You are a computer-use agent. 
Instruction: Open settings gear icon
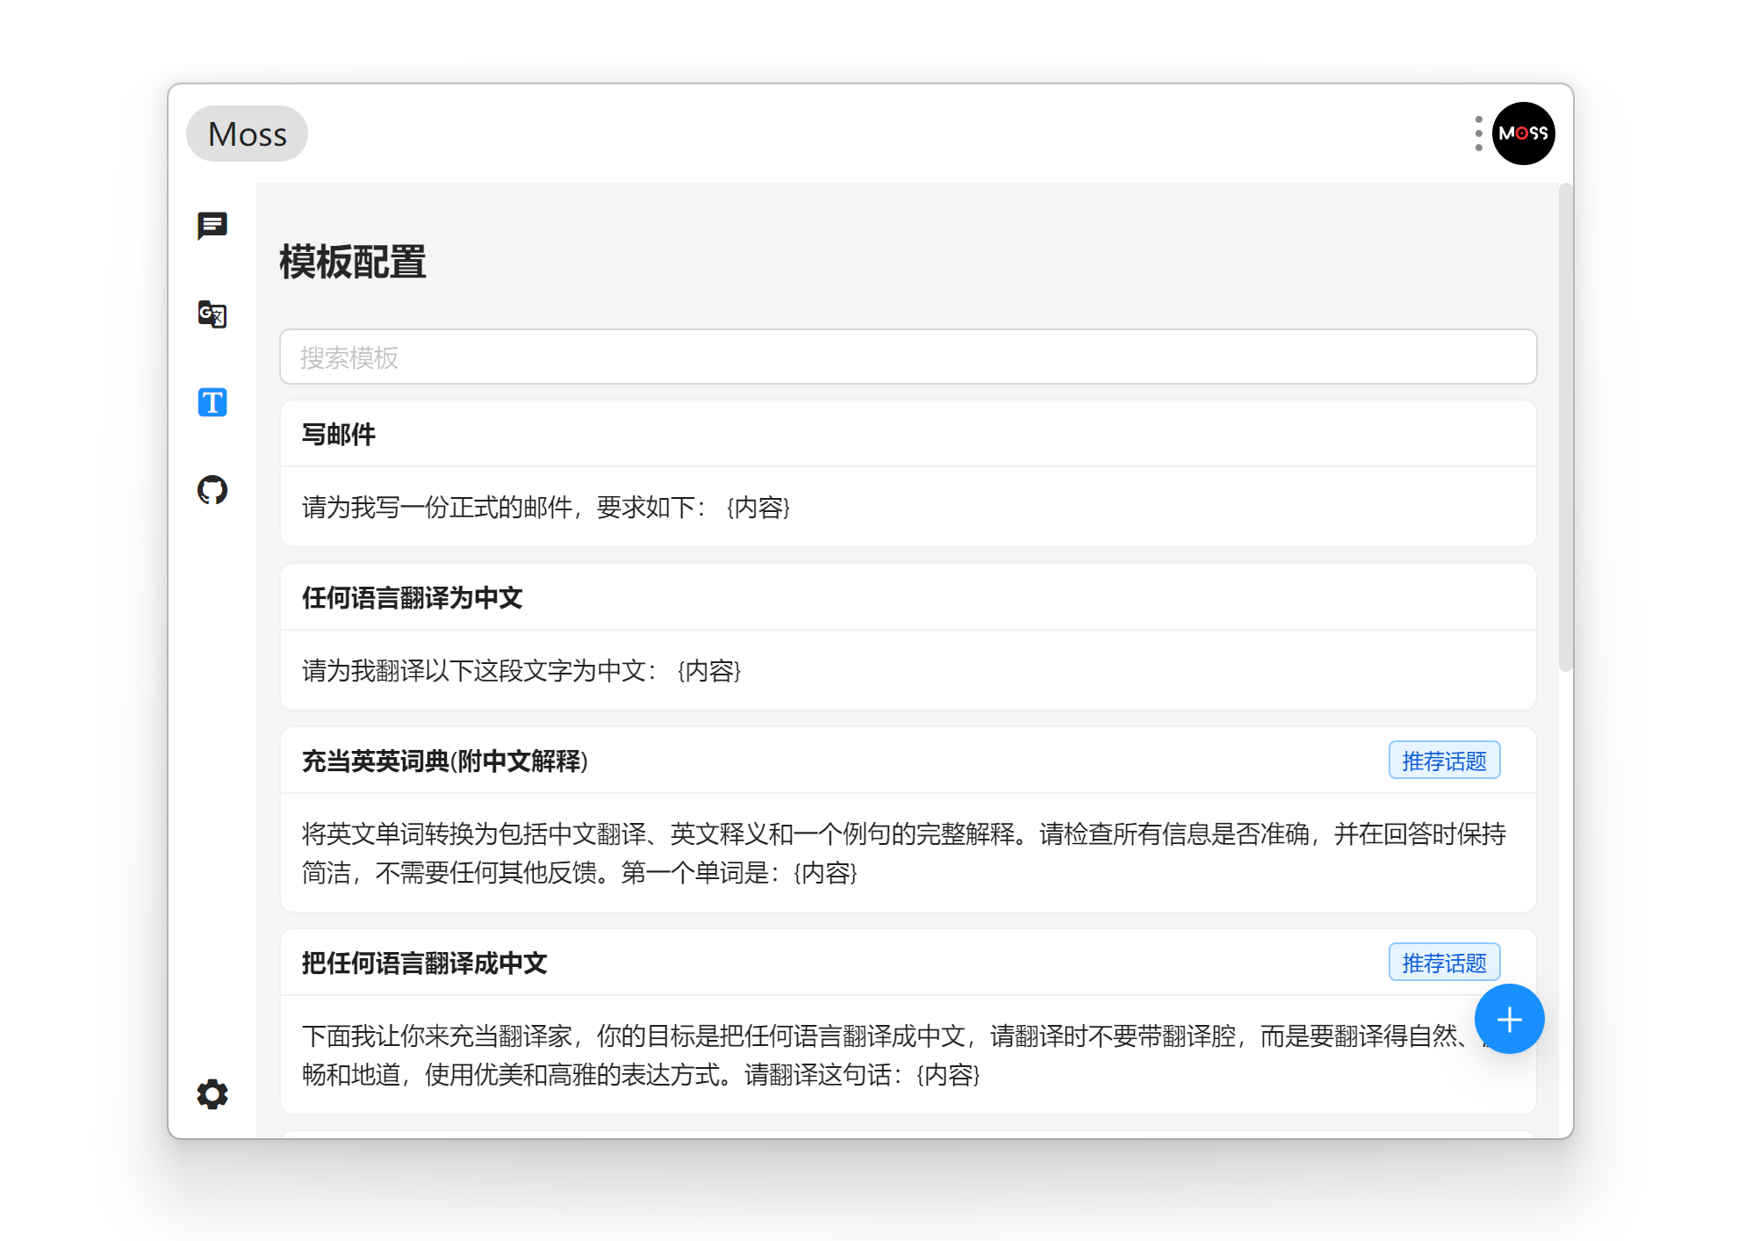212,1094
